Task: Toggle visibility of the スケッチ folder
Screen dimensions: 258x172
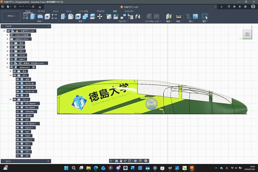Action: [11, 55]
